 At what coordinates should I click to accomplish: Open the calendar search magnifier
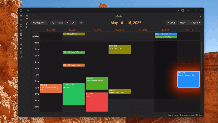click(81, 23)
